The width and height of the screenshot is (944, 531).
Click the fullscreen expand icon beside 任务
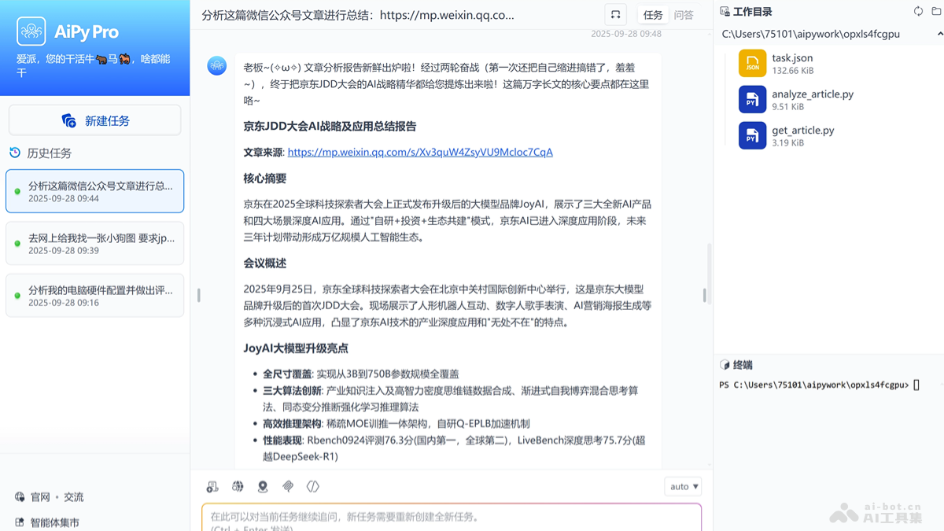(615, 14)
